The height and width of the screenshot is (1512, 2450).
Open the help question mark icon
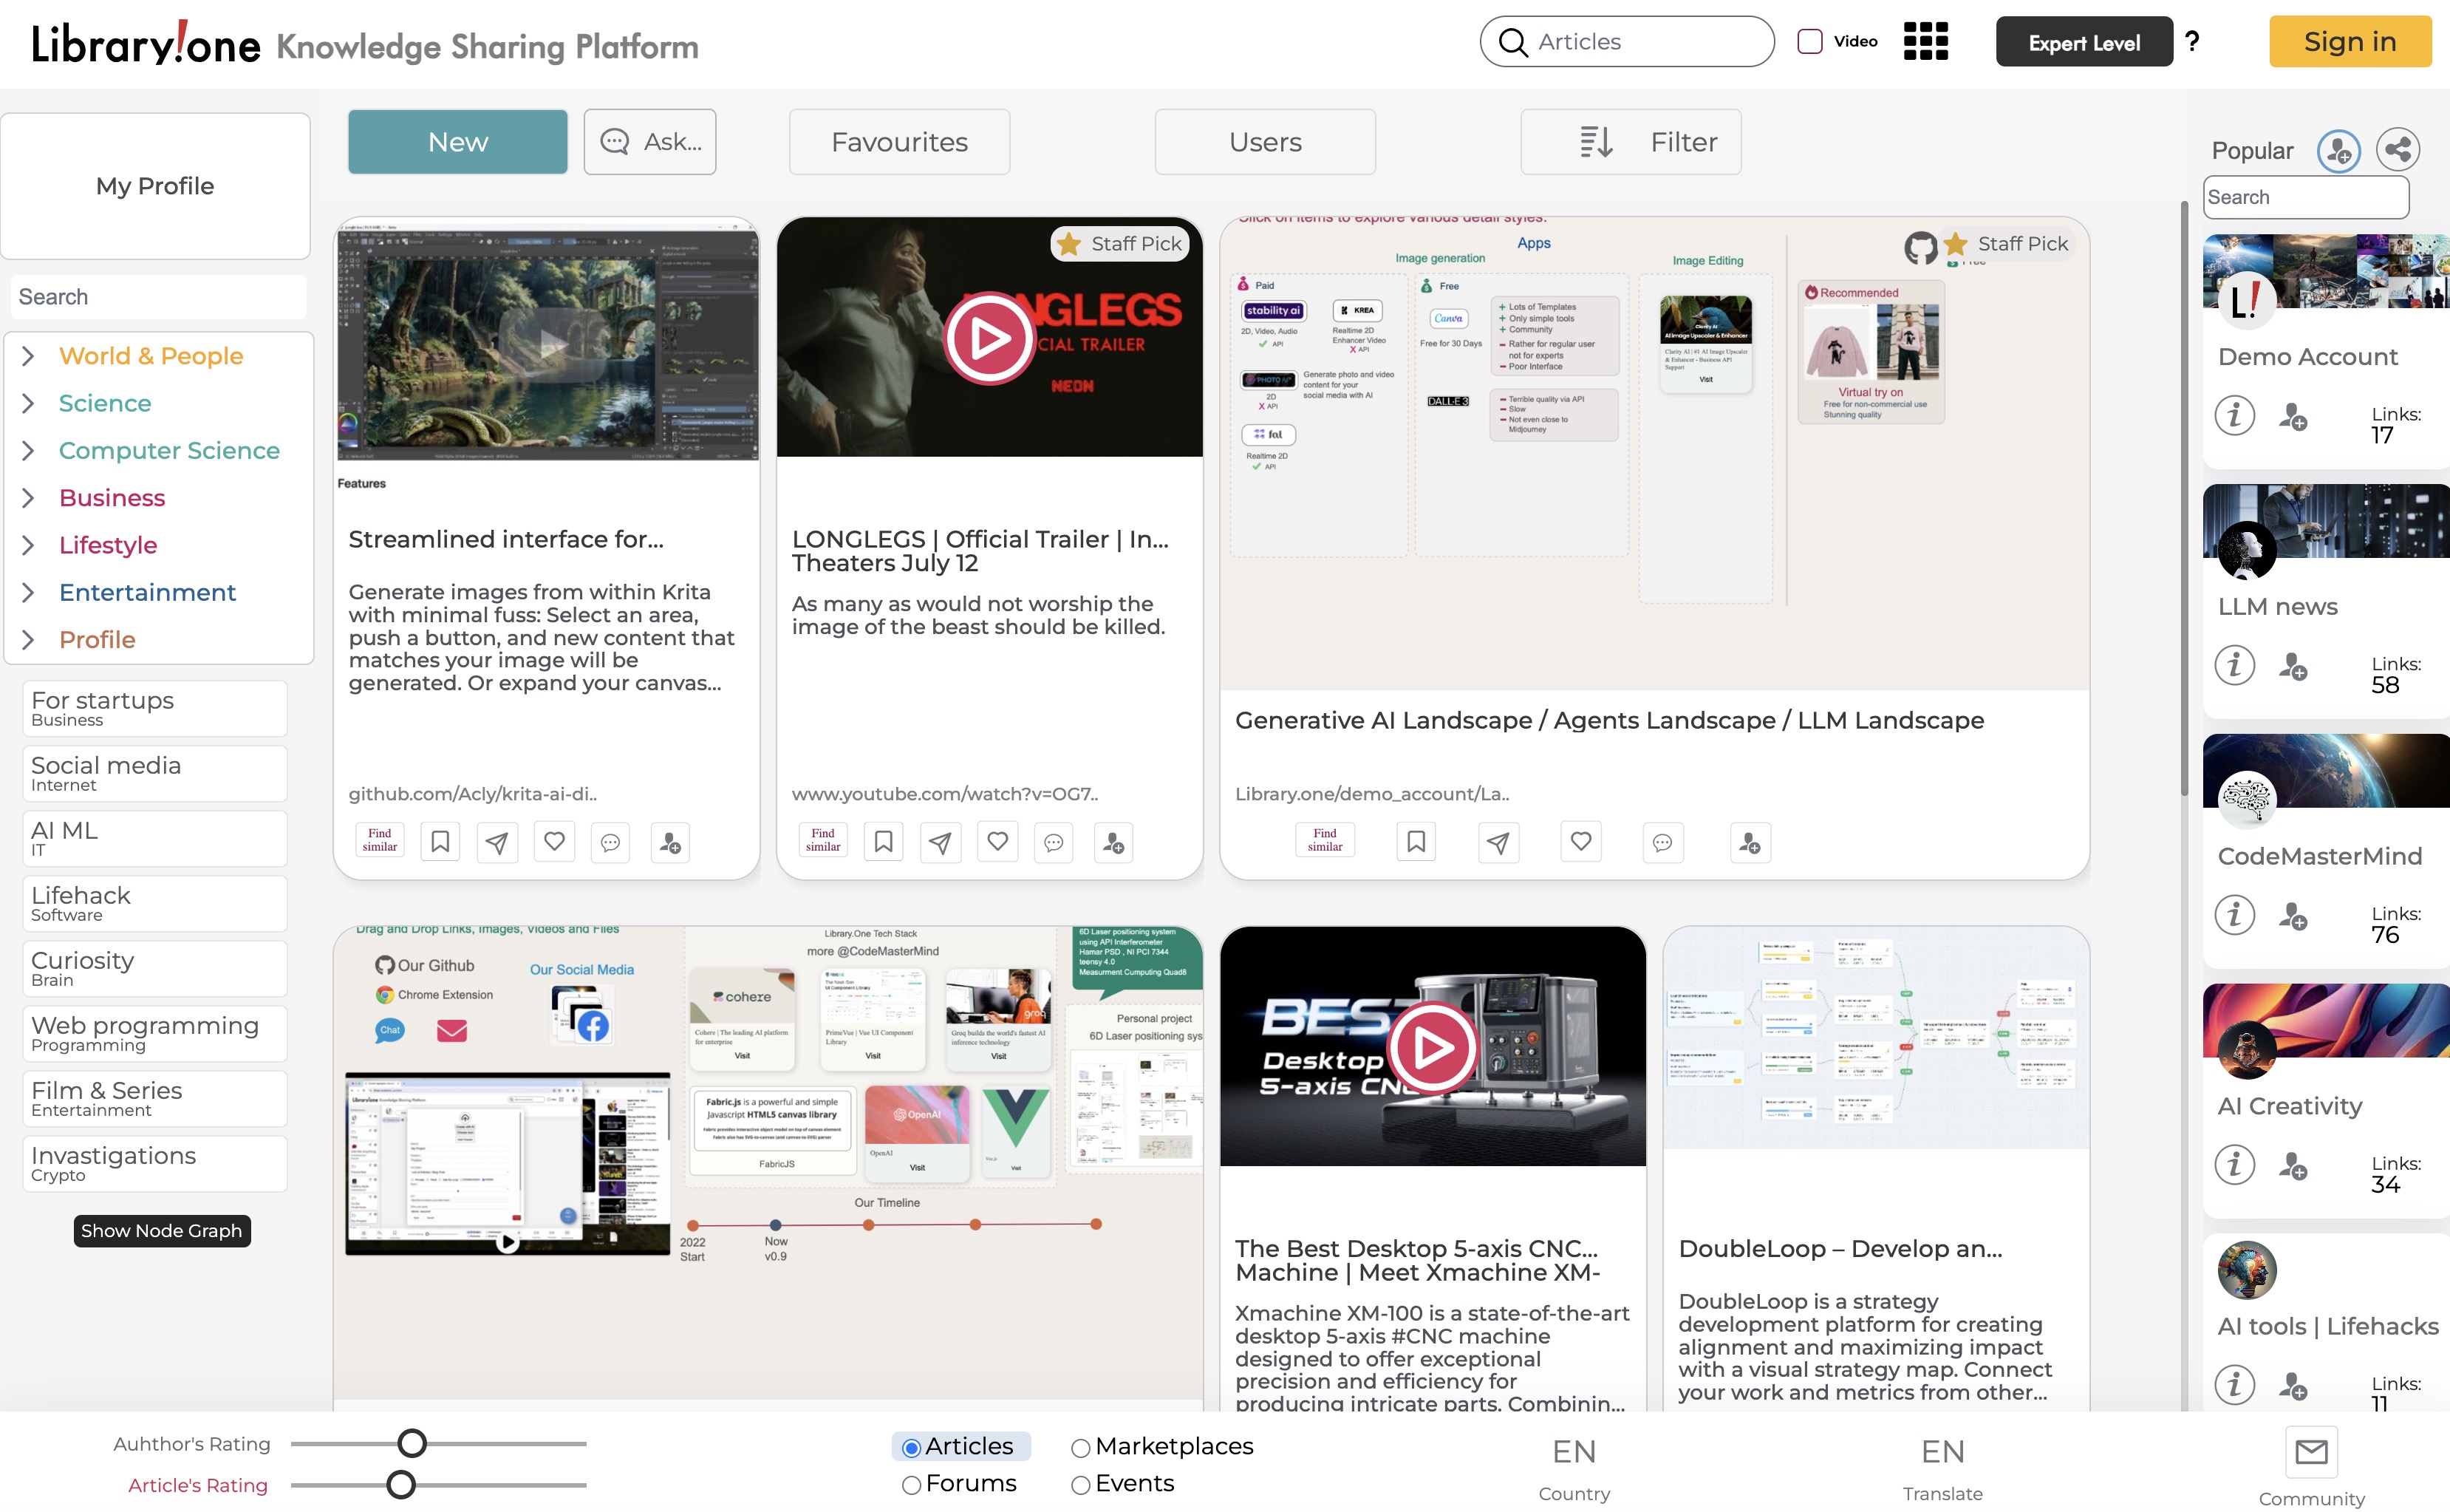point(2192,41)
